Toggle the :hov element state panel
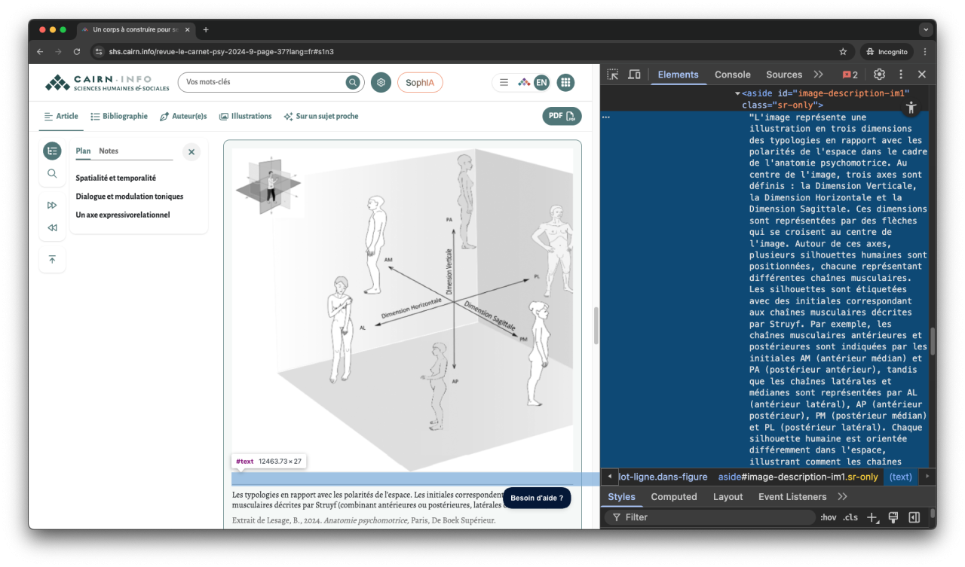The height and width of the screenshot is (567, 965). pyautogui.click(x=827, y=517)
